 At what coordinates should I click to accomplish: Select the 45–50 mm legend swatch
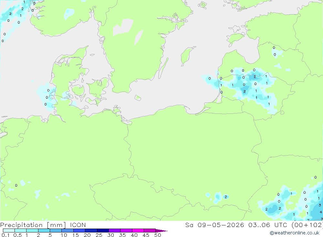click(150, 231)
